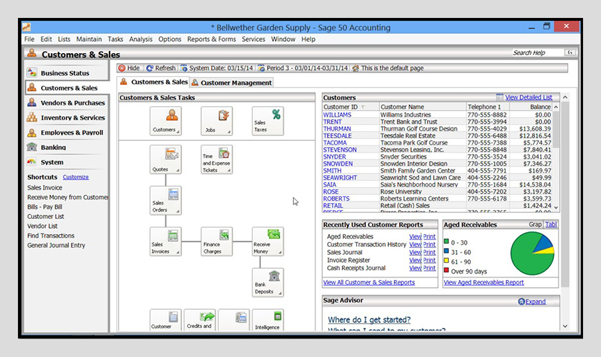Switch Aged Receivables to Table view
The height and width of the screenshot is (357, 601).
[x=551, y=224]
